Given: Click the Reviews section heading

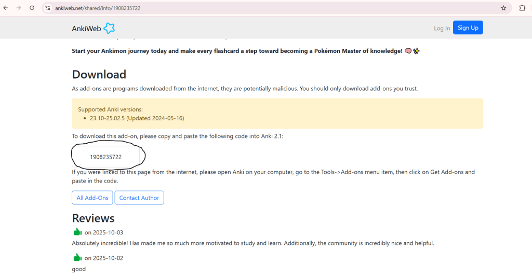Looking at the screenshot, I should 93,218.
